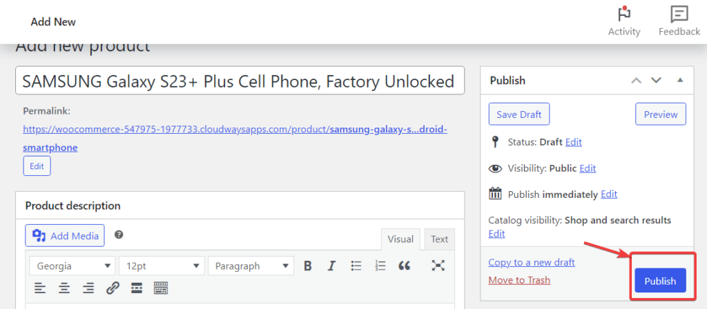Toggle the editor toolbar keyboard icon
Image resolution: width=707 pixels, height=309 pixels.
[x=161, y=288]
